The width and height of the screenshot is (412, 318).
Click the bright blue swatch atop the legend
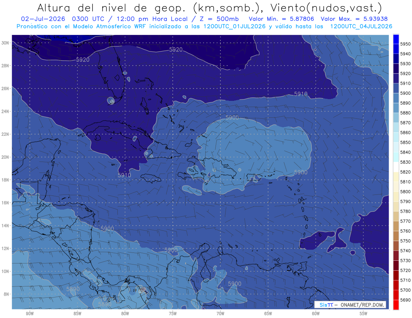396,39
